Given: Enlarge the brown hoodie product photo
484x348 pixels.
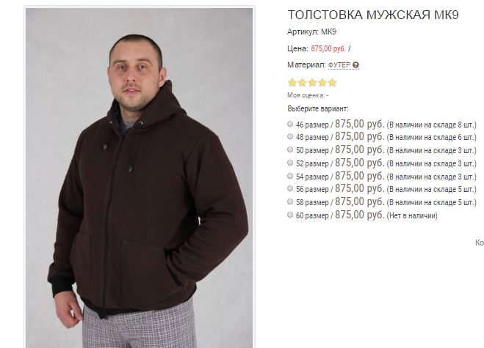Looking at the screenshot, I should [x=140, y=178].
